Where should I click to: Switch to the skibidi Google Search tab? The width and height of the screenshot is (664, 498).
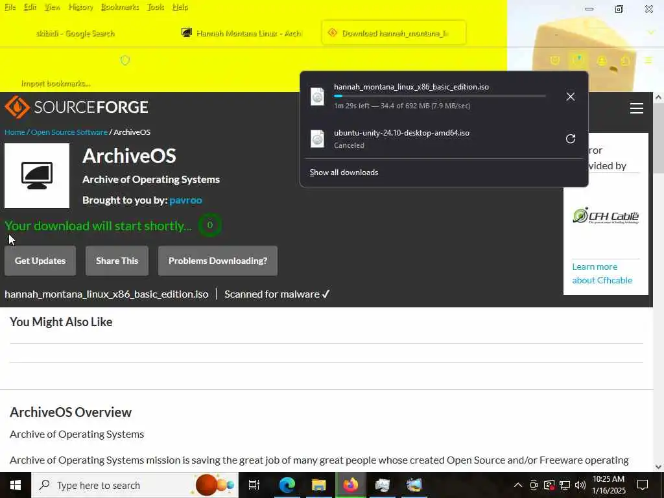(x=75, y=33)
